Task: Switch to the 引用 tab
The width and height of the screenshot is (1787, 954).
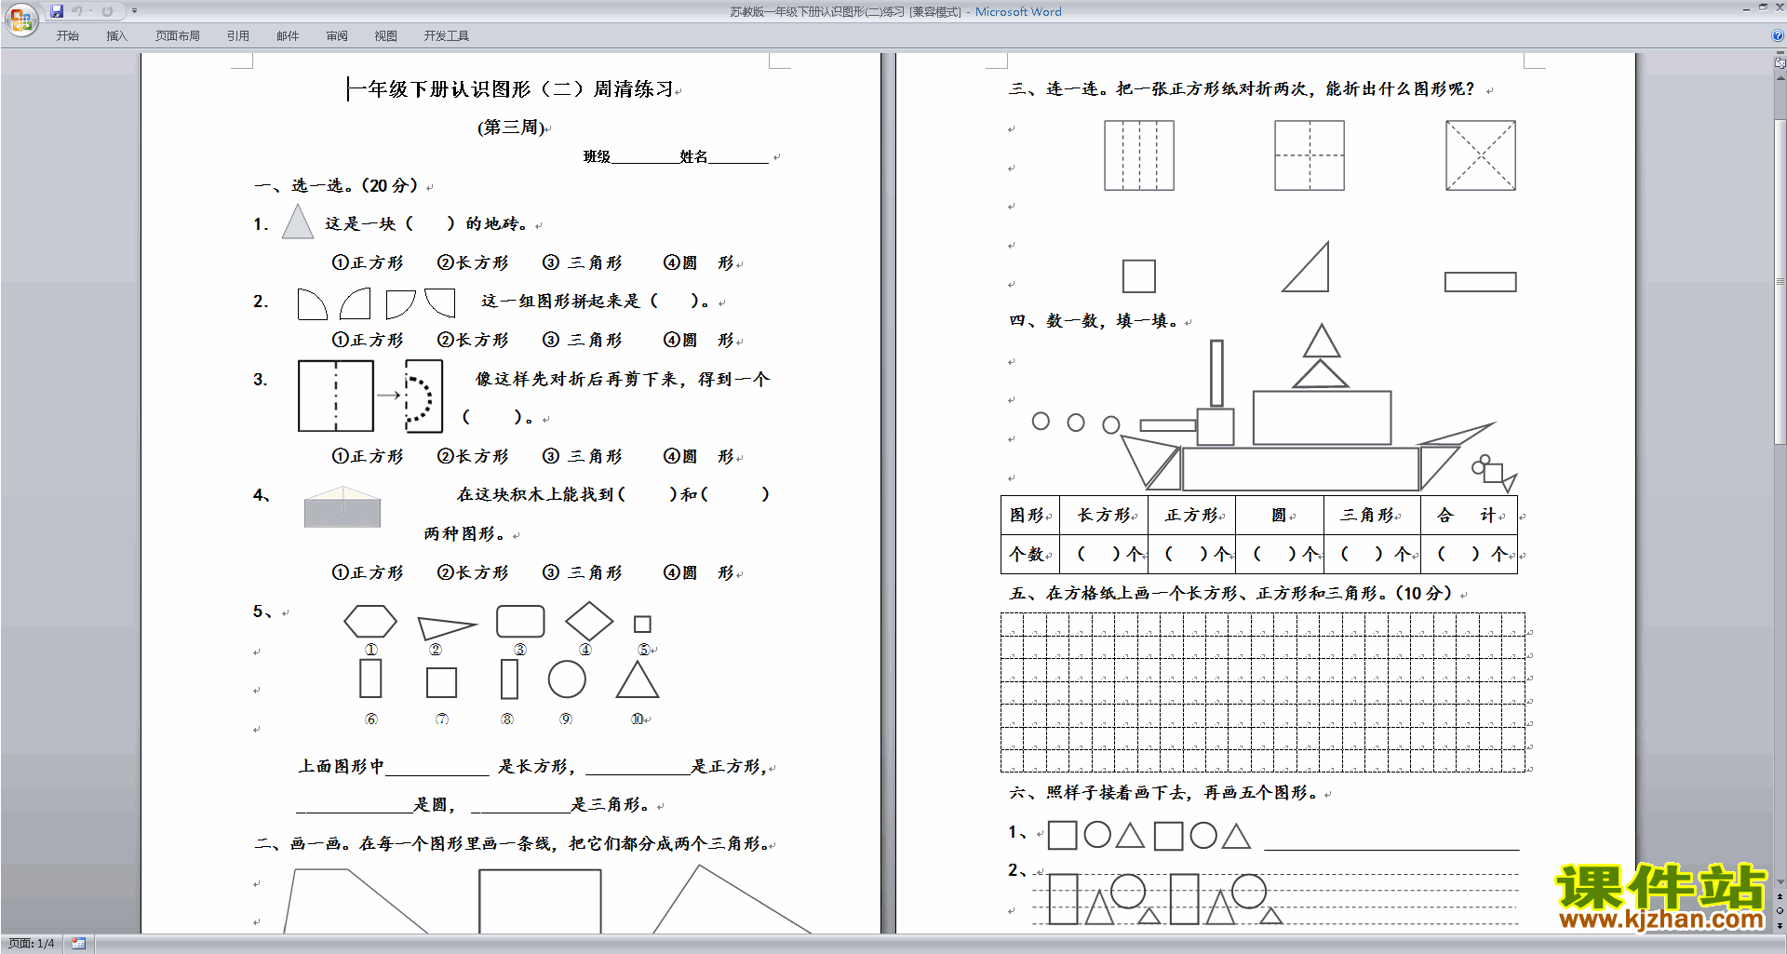Action: tap(238, 35)
